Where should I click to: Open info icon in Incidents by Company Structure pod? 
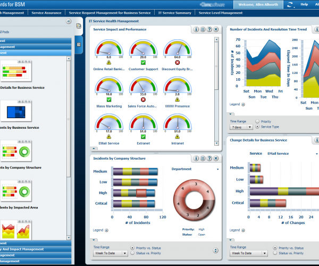click(196, 159)
